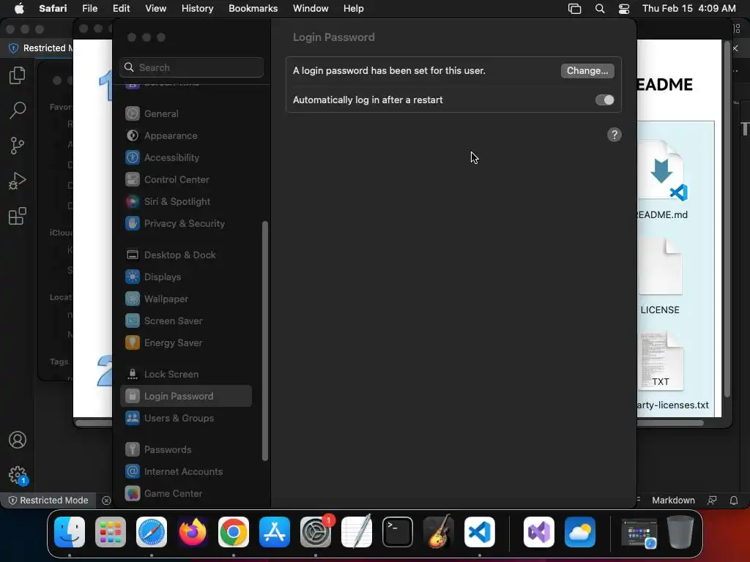The height and width of the screenshot is (562, 750).
Task: Click Spotlight search icon in menu bar
Action: click(x=599, y=9)
